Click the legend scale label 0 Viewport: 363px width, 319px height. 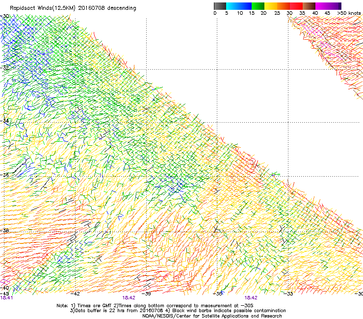pyautogui.click(x=215, y=13)
